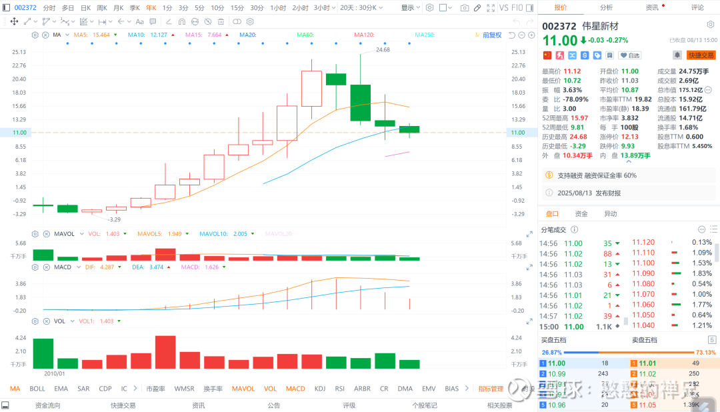Take a chart screenshot with camera icon
The width and height of the screenshot is (720, 412).
point(465,8)
